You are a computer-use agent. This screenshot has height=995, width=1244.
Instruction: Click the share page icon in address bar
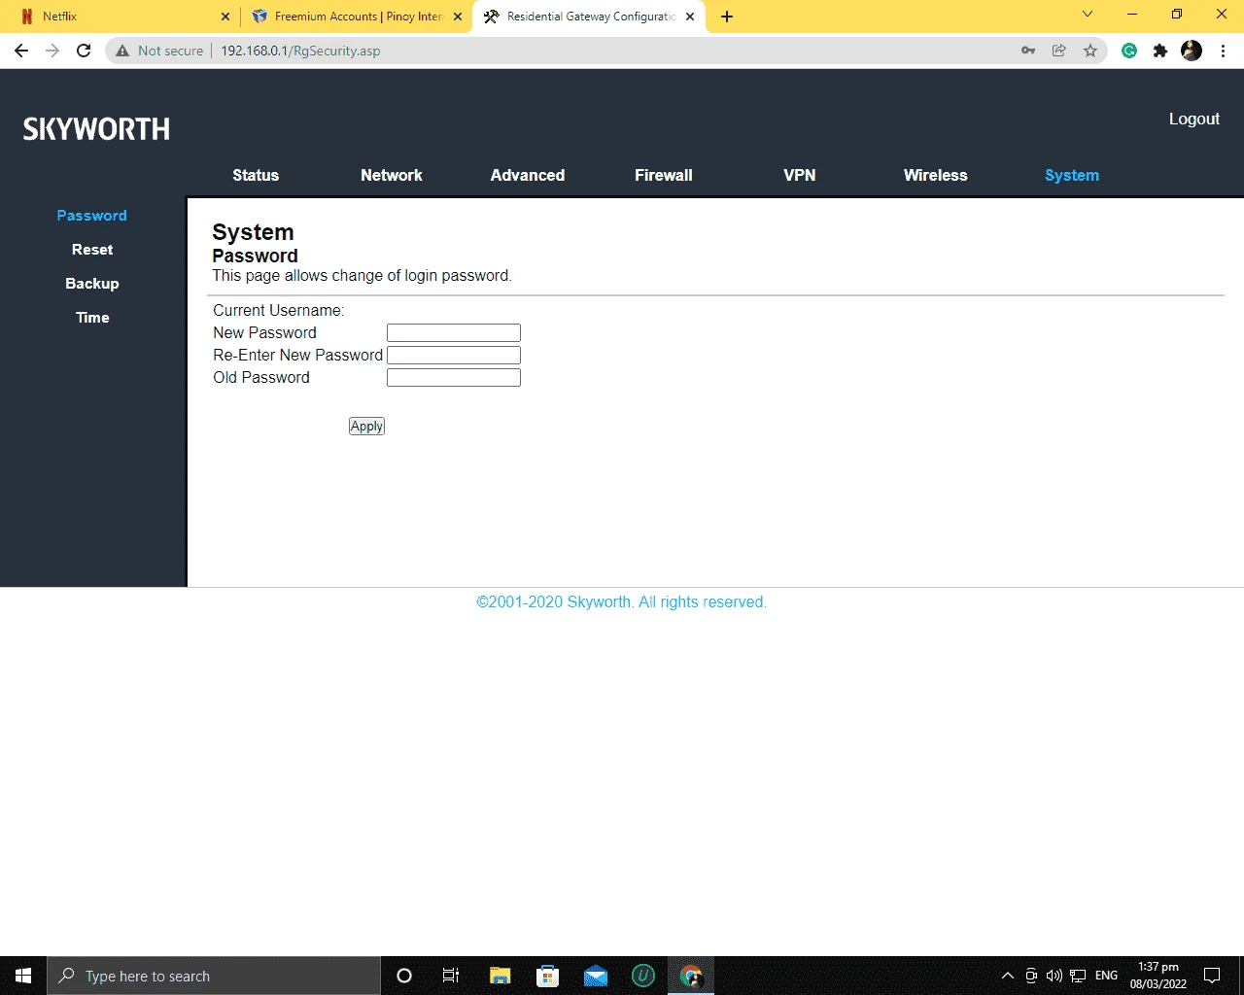pos(1059,51)
